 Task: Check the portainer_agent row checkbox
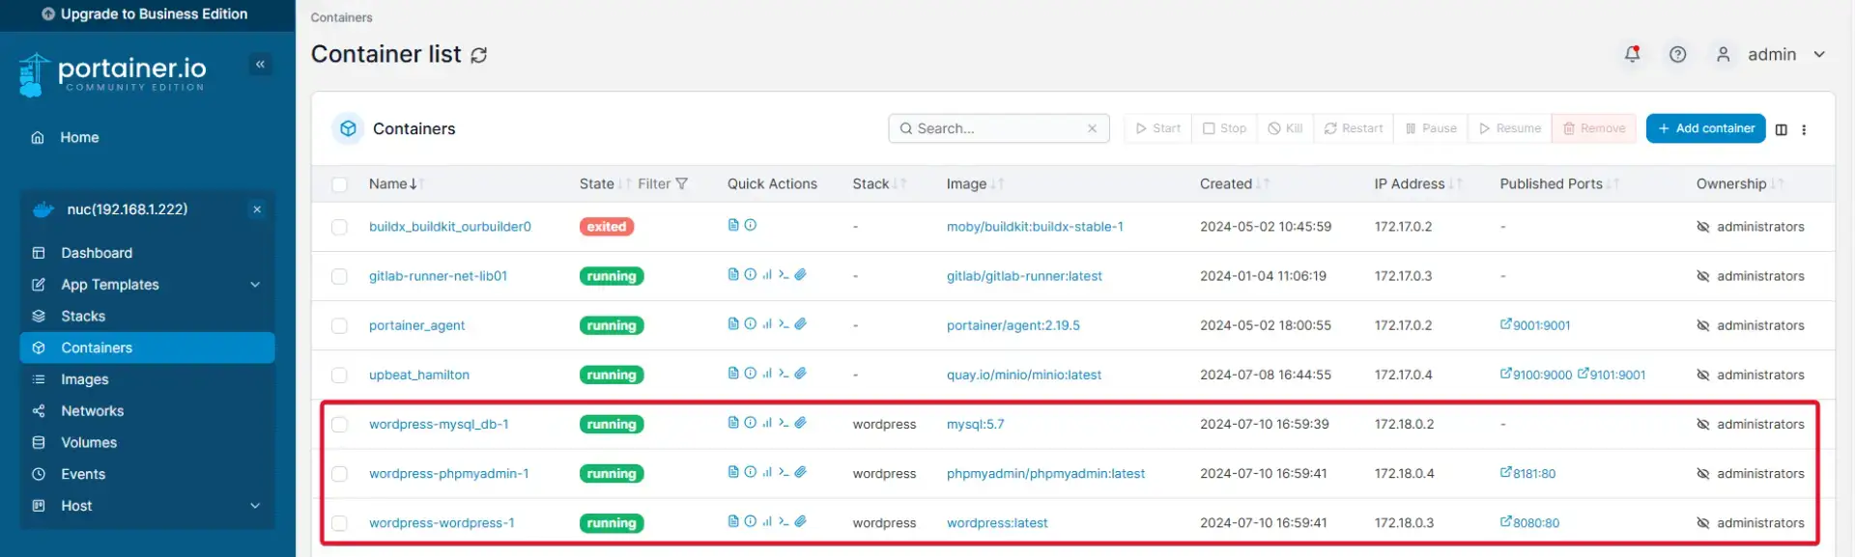339,325
